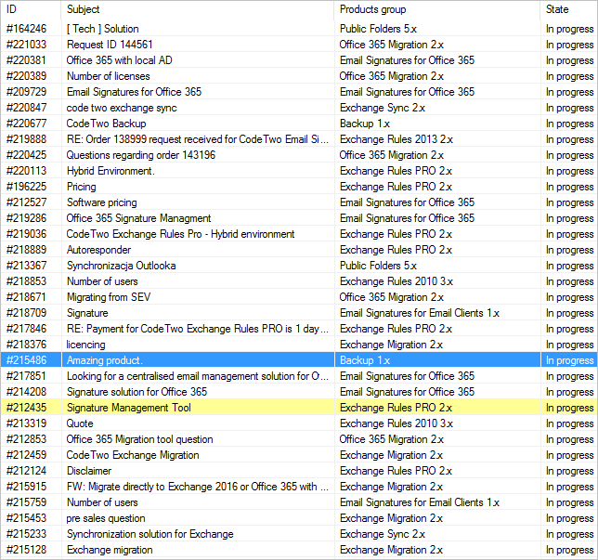Select ticket #212459
The width and height of the screenshot is (598, 560).
point(26,455)
